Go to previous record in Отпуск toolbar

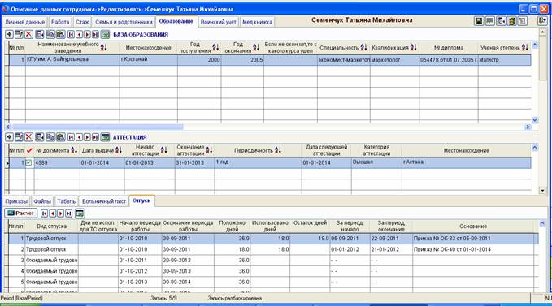pos(53,213)
